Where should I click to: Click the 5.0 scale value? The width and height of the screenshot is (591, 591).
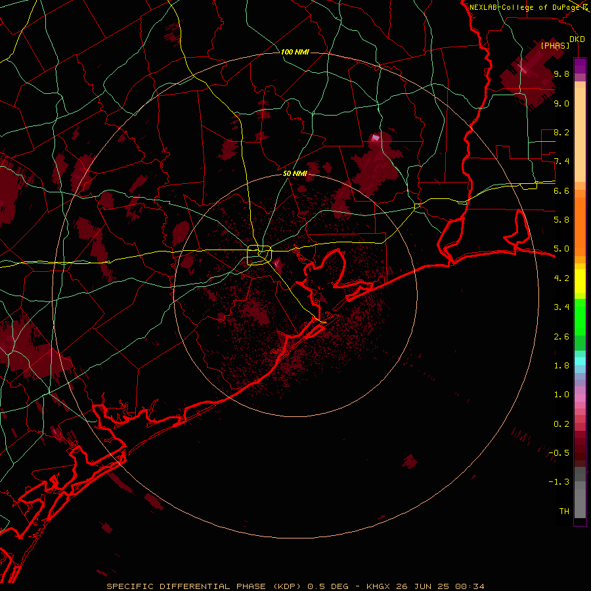[561, 249]
